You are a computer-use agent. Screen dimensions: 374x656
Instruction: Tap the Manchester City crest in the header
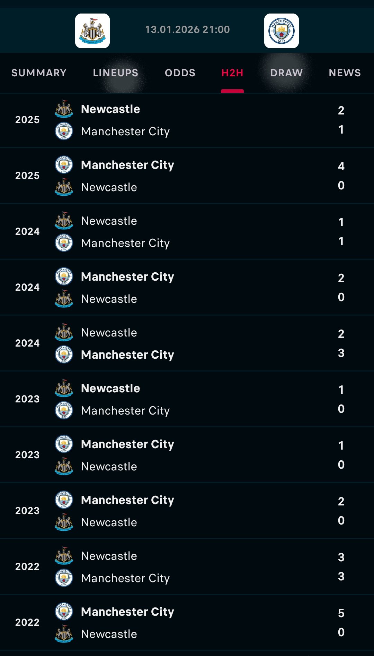pos(281,31)
